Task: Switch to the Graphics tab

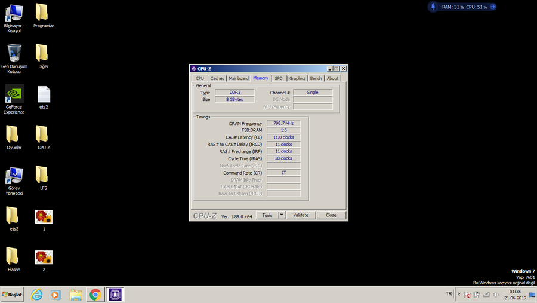Action: [297, 78]
